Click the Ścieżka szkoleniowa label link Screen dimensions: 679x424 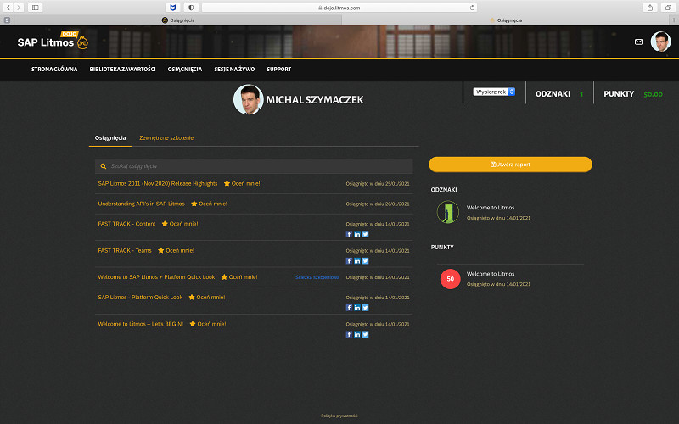(317, 277)
